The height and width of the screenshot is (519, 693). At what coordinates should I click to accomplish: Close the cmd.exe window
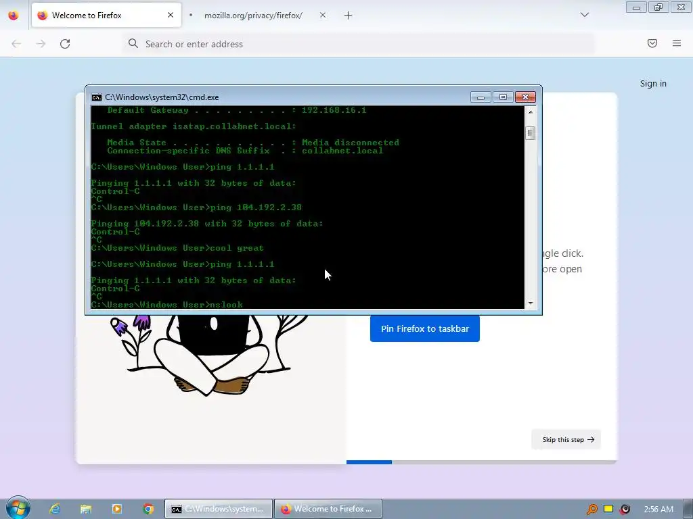(x=525, y=97)
